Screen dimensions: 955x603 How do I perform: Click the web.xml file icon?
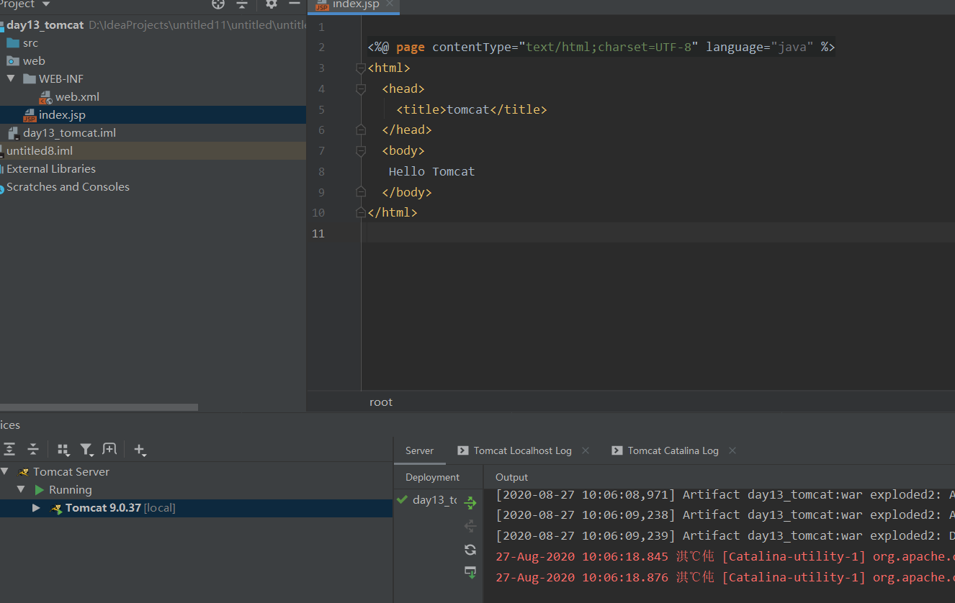click(46, 97)
